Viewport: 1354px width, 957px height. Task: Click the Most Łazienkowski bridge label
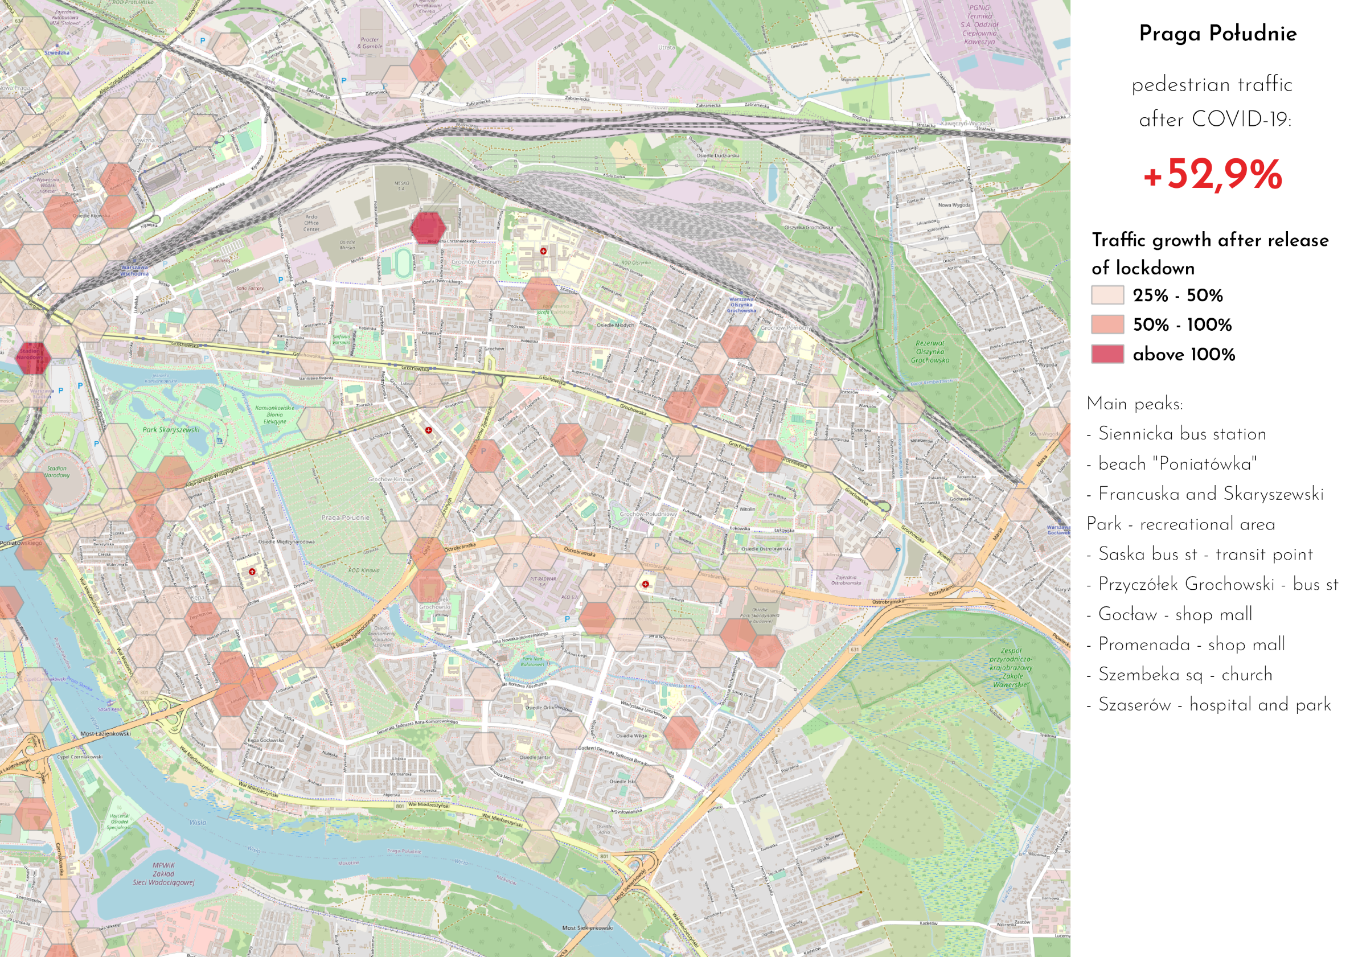pos(106,734)
